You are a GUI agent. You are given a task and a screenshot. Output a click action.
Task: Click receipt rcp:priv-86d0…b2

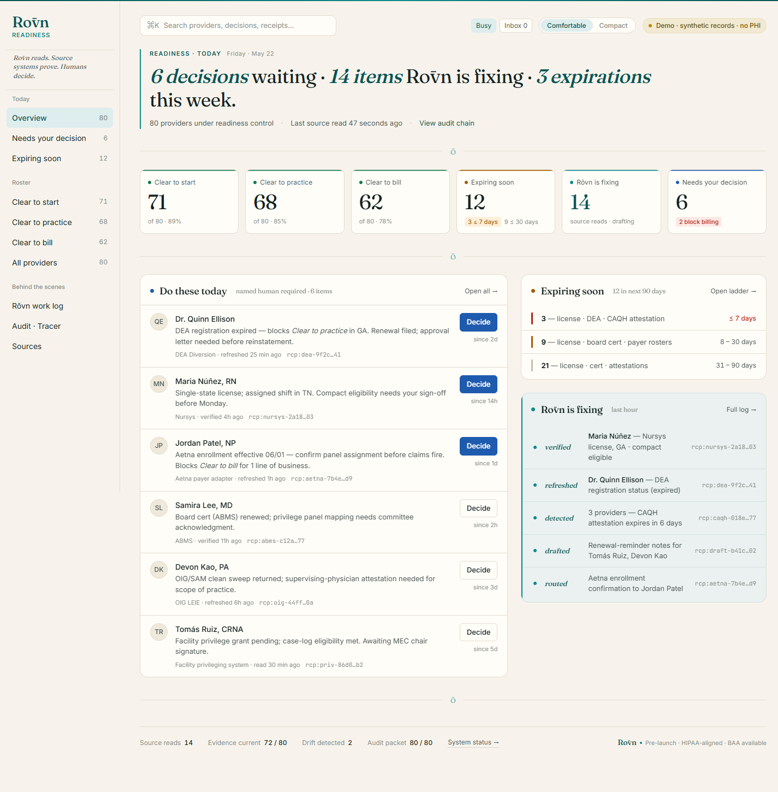[x=334, y=665]
